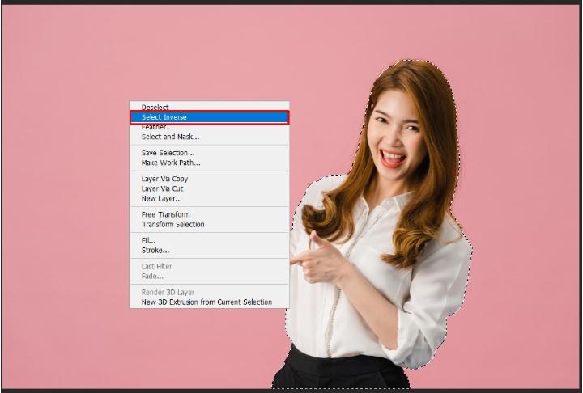The height and width of the screenshot is (393, 583).
Task: Choose Save Selection...
Action: tap(209, 153)
